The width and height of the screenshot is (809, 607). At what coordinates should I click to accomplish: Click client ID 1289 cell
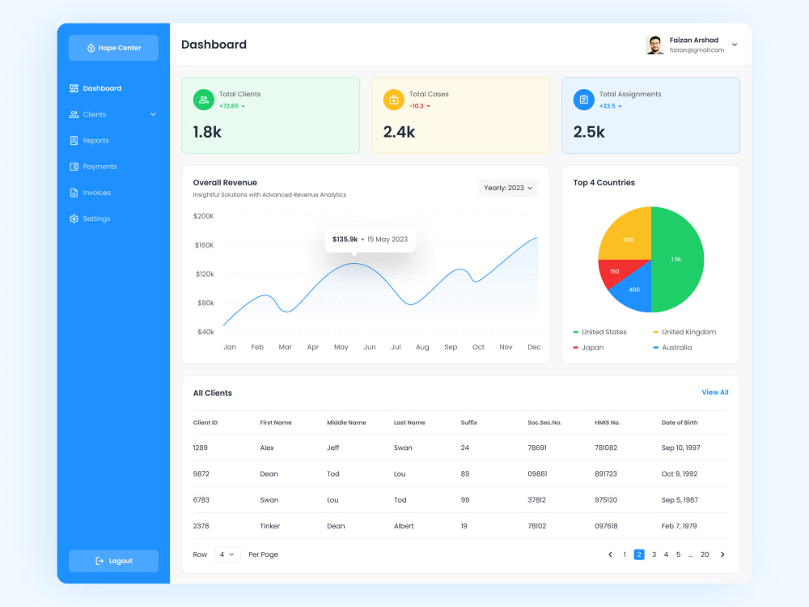point(200,448)
